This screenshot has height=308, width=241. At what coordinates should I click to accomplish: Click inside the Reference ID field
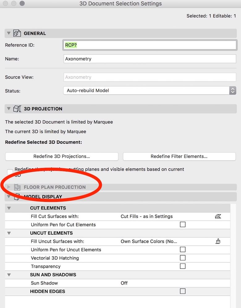tap(124, 45)
